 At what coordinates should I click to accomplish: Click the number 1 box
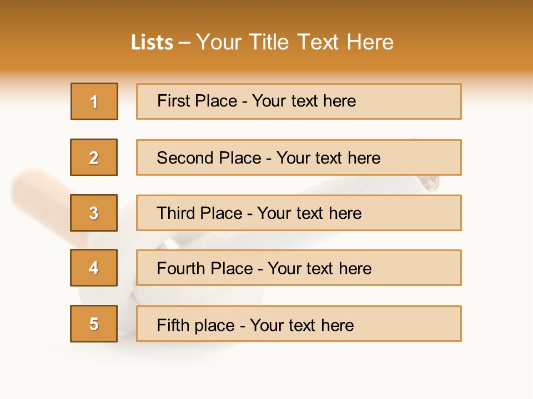[94, 101]
